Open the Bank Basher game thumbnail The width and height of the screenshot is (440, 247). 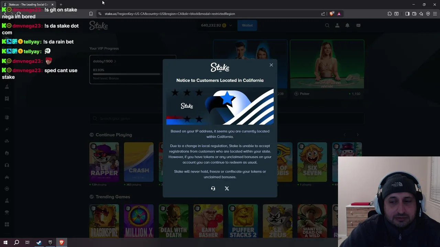[x=208, y=221]
